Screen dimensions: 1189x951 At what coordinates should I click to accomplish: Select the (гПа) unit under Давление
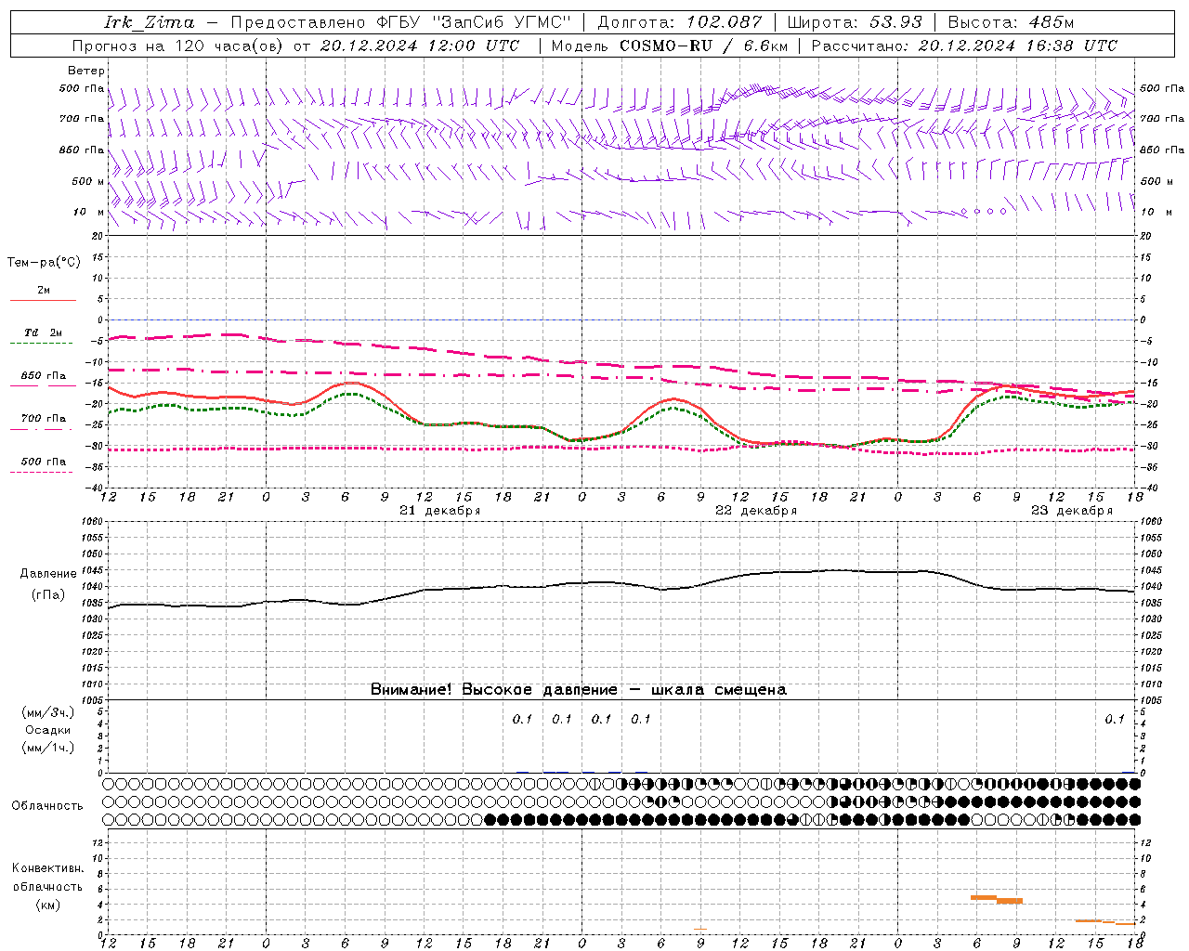[x=48, y=595]
